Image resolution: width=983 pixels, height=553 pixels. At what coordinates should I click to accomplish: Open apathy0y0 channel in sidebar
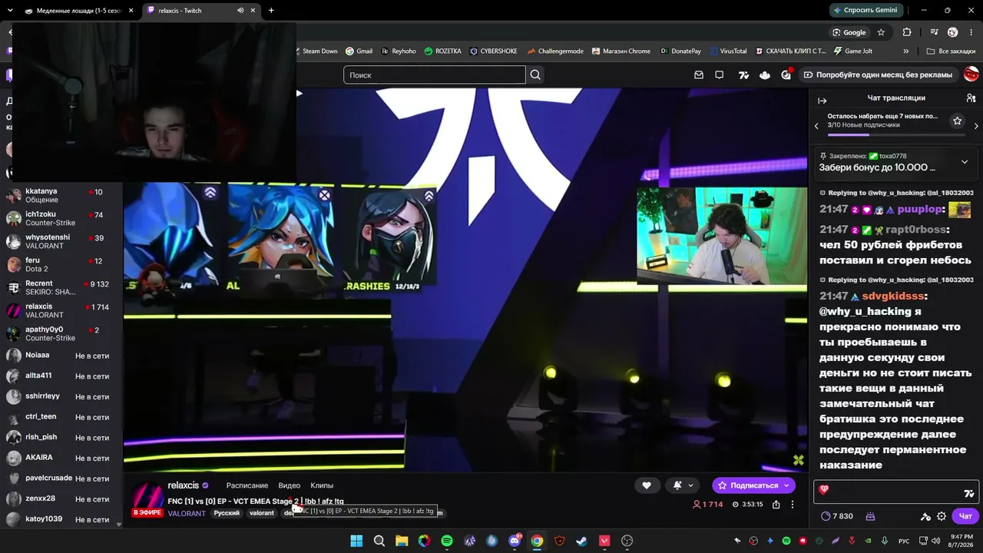tap(61, 334)
